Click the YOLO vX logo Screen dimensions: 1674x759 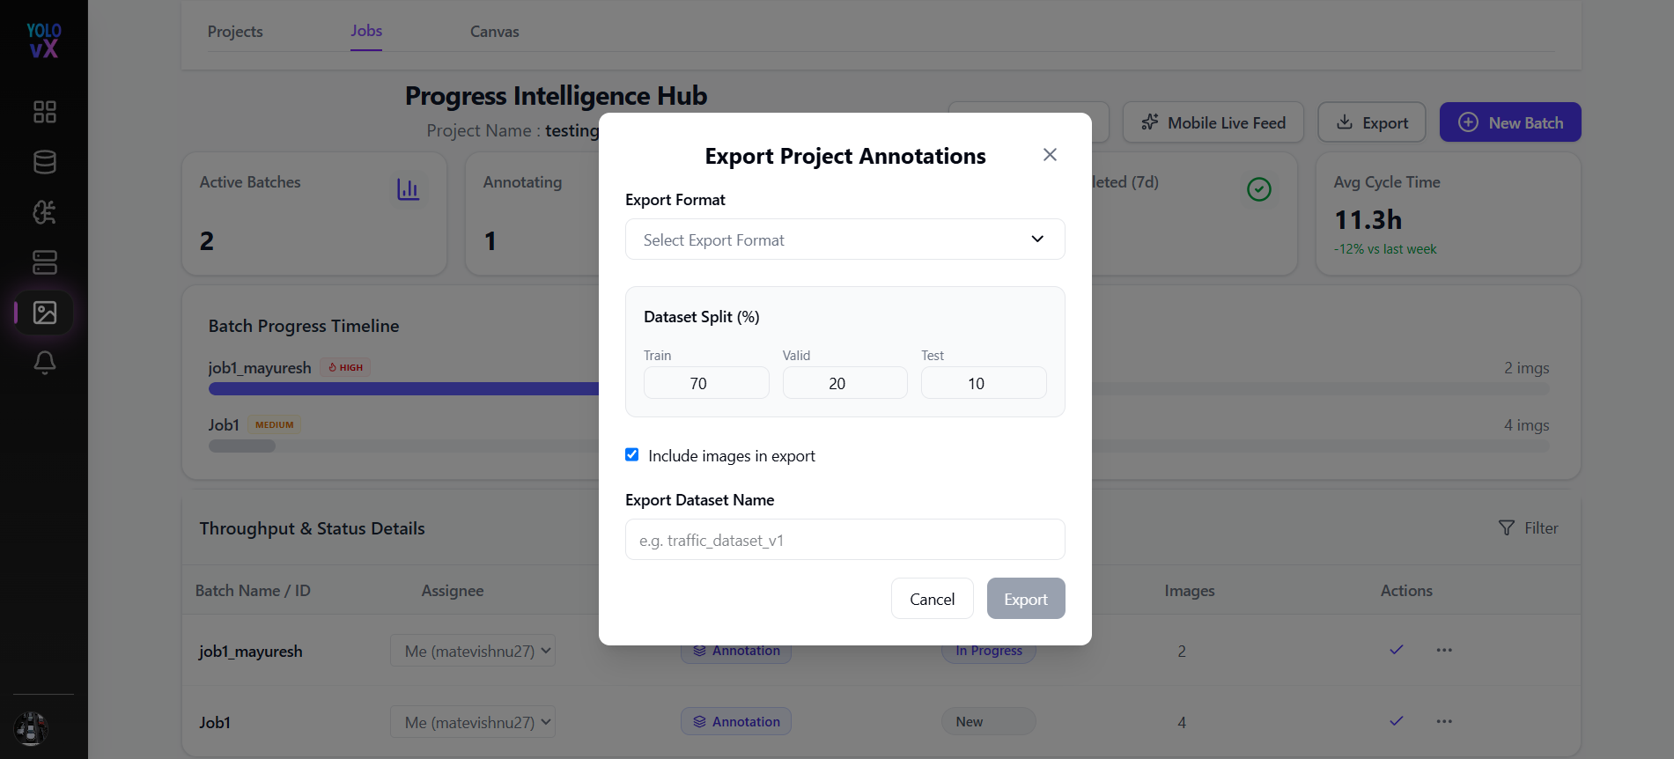pos(43,41)
